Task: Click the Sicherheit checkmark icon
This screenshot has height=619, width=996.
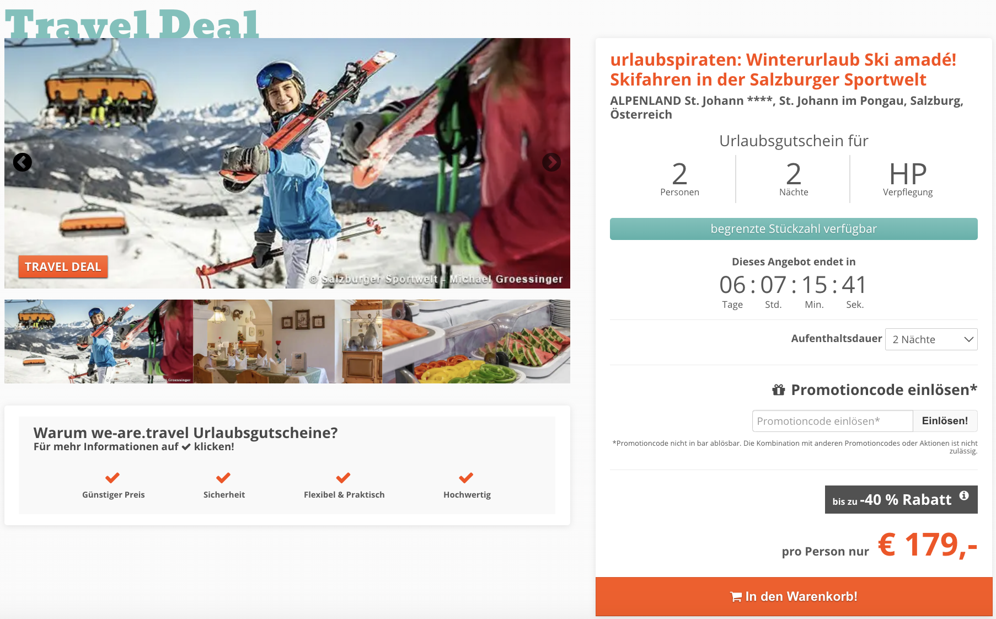Action: point(223,478)
